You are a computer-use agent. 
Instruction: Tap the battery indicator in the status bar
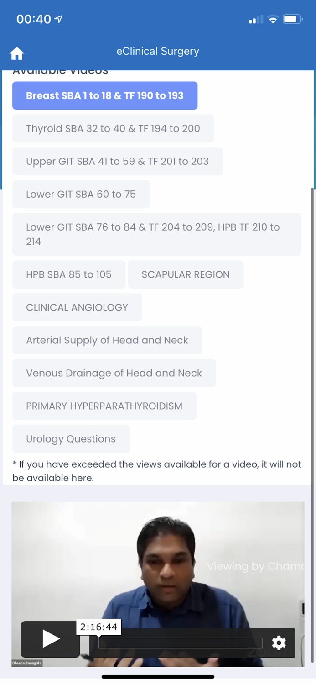pyautogui.click(x=292, y=19)
